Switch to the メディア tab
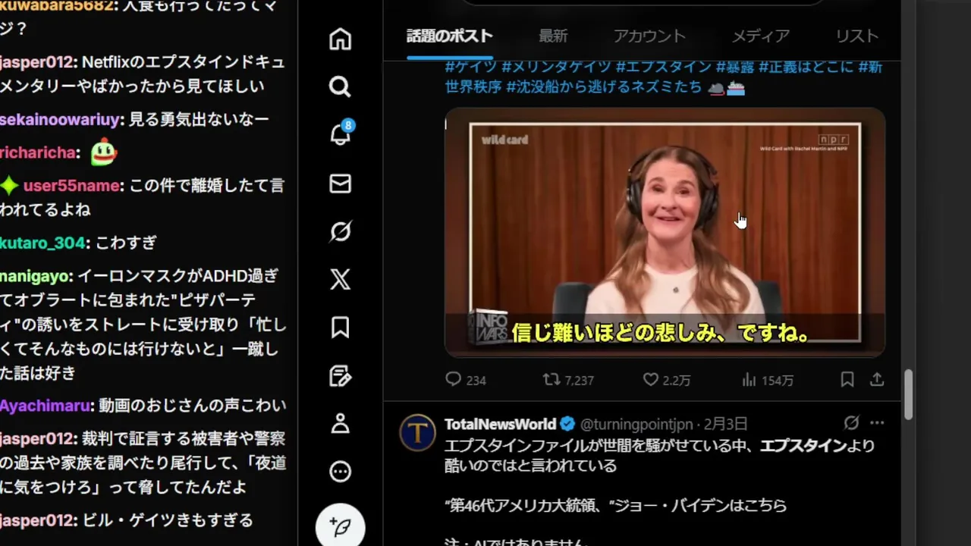 (x=761, y=36)
